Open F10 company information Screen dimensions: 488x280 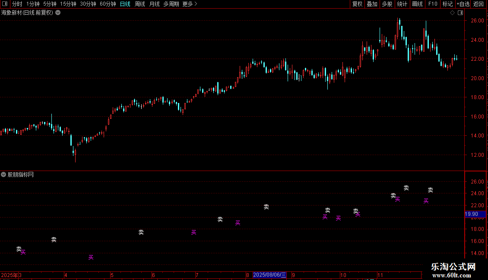[x=433, y=4]
